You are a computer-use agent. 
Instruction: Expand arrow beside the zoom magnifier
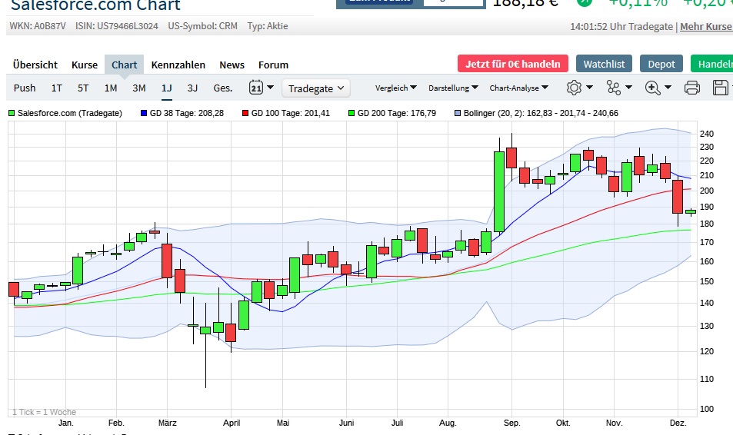(668, 88)
